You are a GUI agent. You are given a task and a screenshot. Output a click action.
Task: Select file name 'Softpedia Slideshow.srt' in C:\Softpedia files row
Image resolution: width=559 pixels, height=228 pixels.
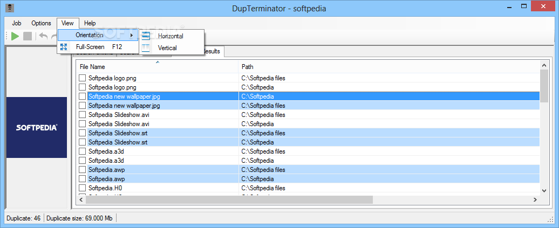(118, 133)
